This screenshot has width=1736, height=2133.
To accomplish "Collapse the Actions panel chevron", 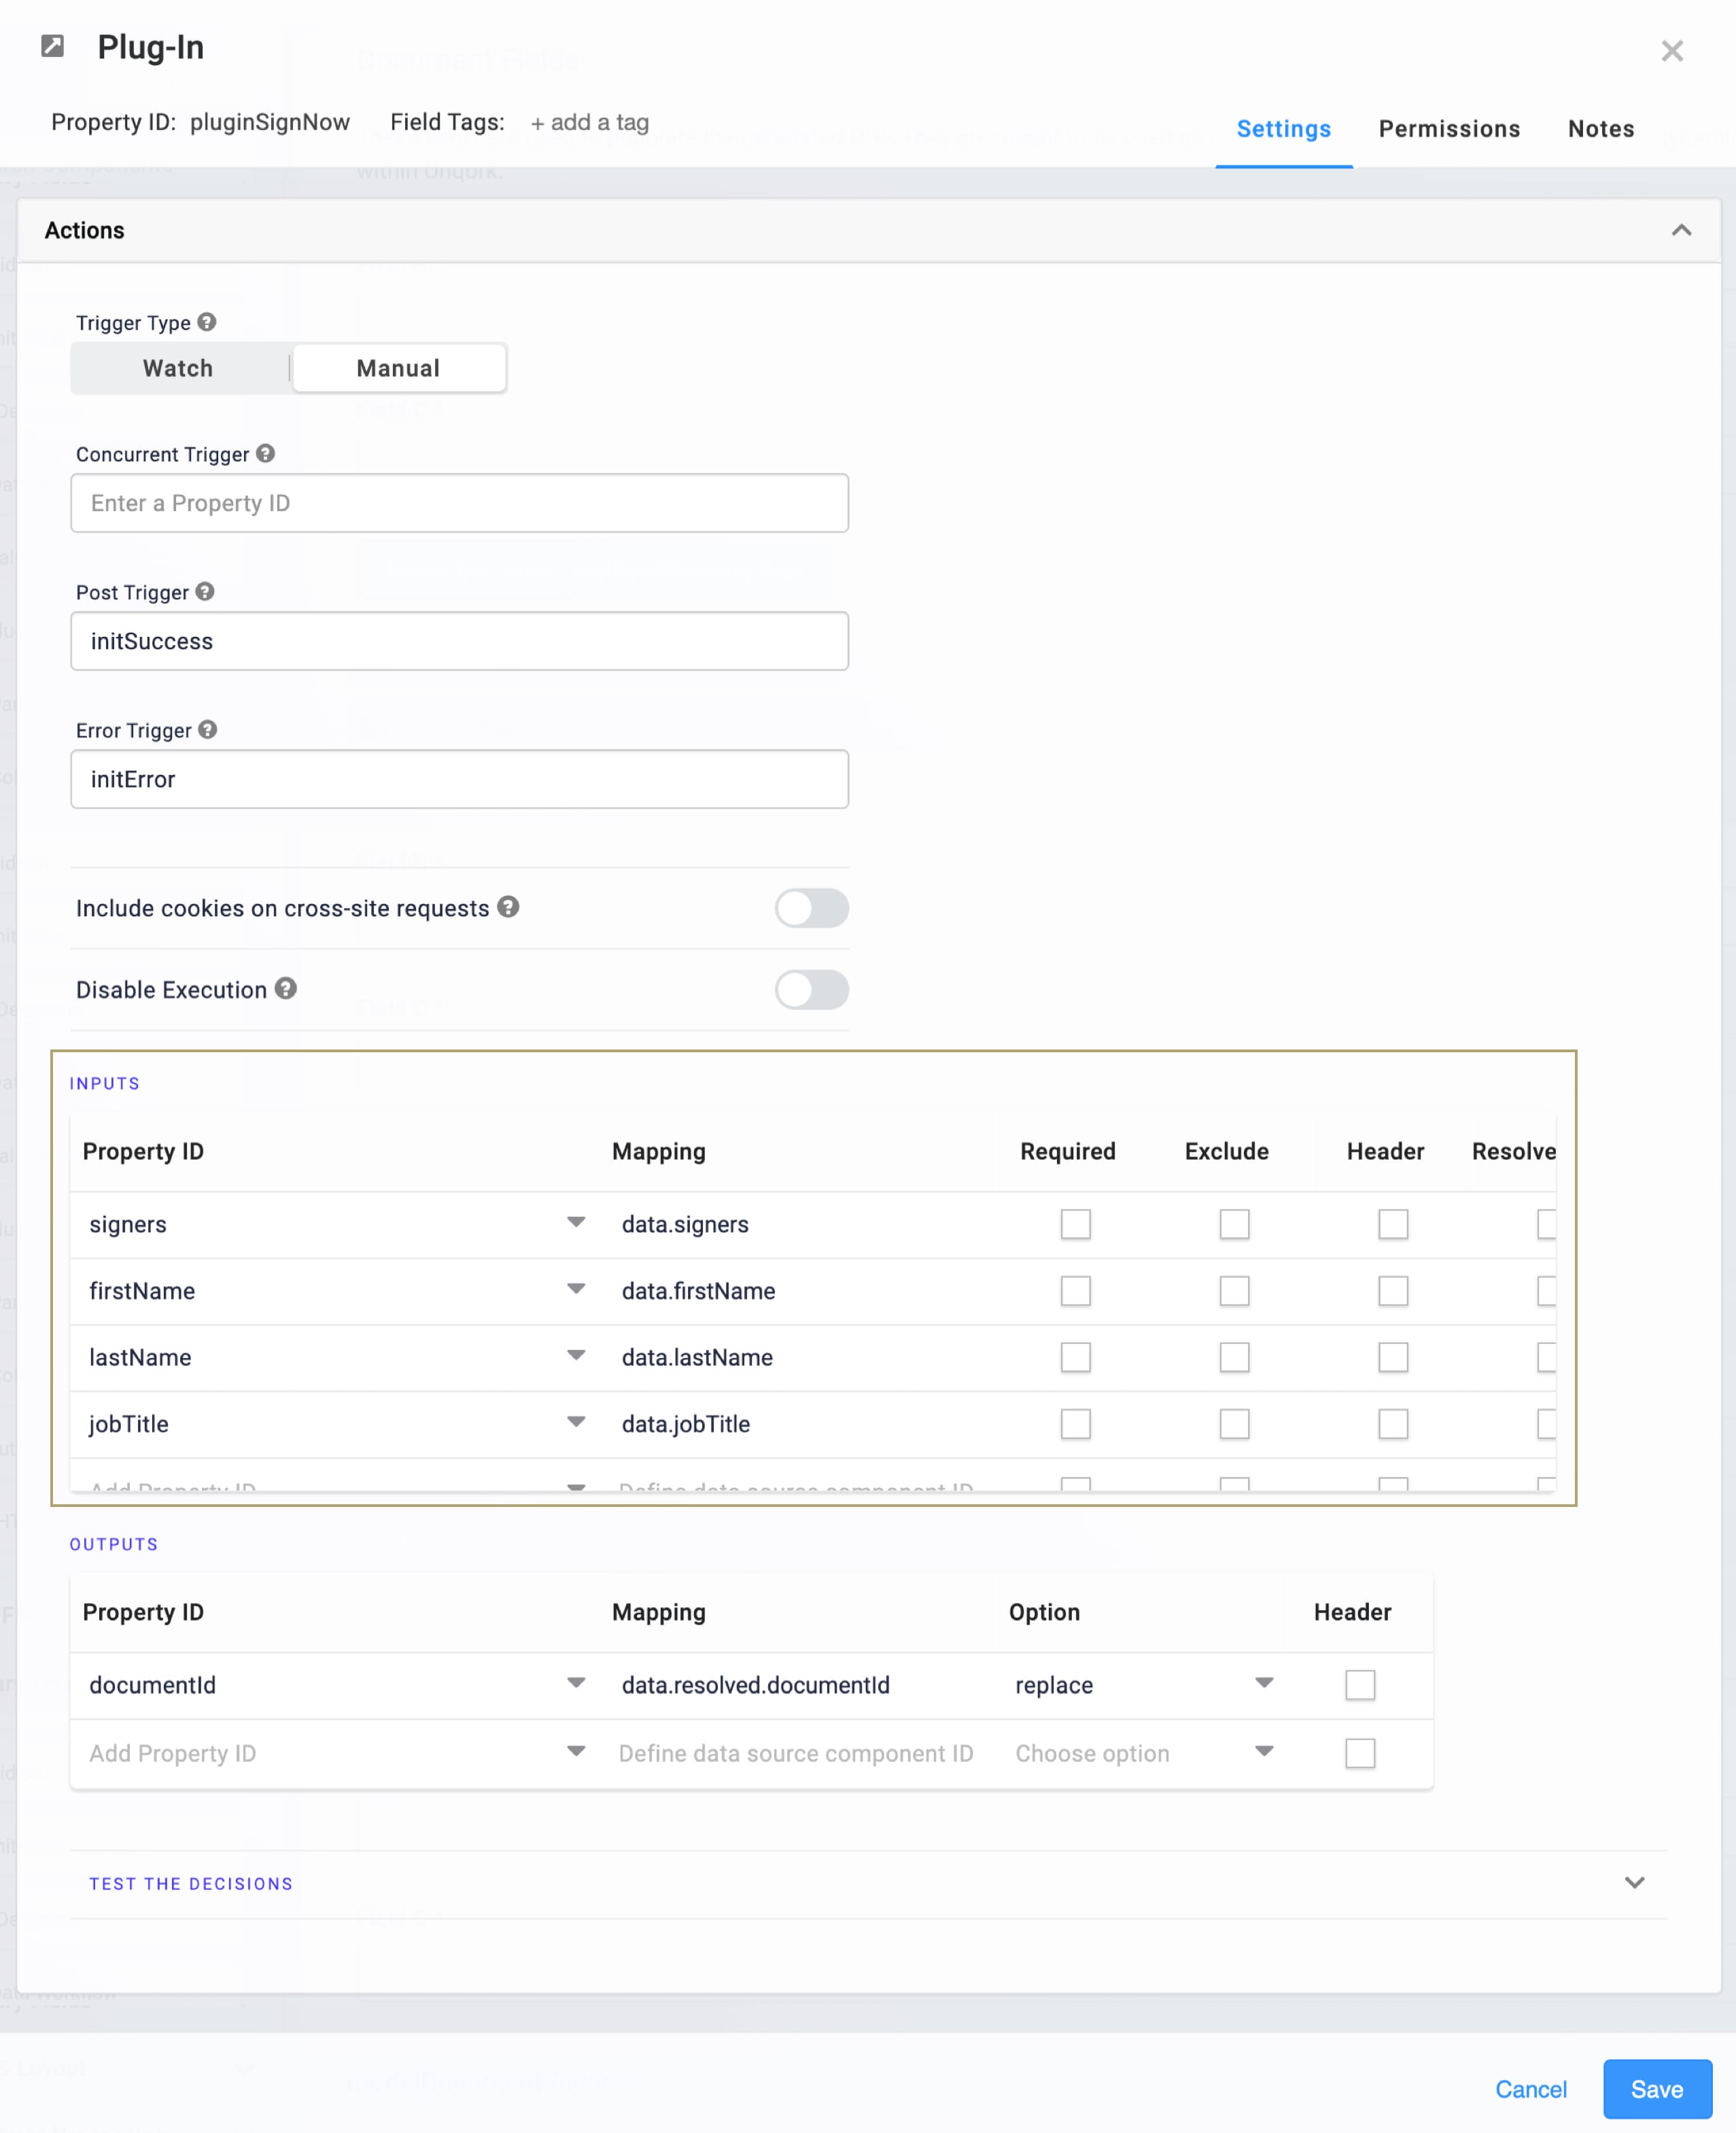I will pos(1682,230).
